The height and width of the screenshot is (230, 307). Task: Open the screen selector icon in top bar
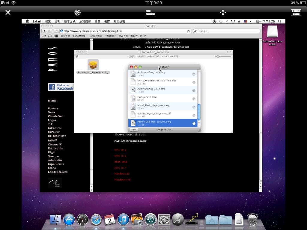[151, 13]
